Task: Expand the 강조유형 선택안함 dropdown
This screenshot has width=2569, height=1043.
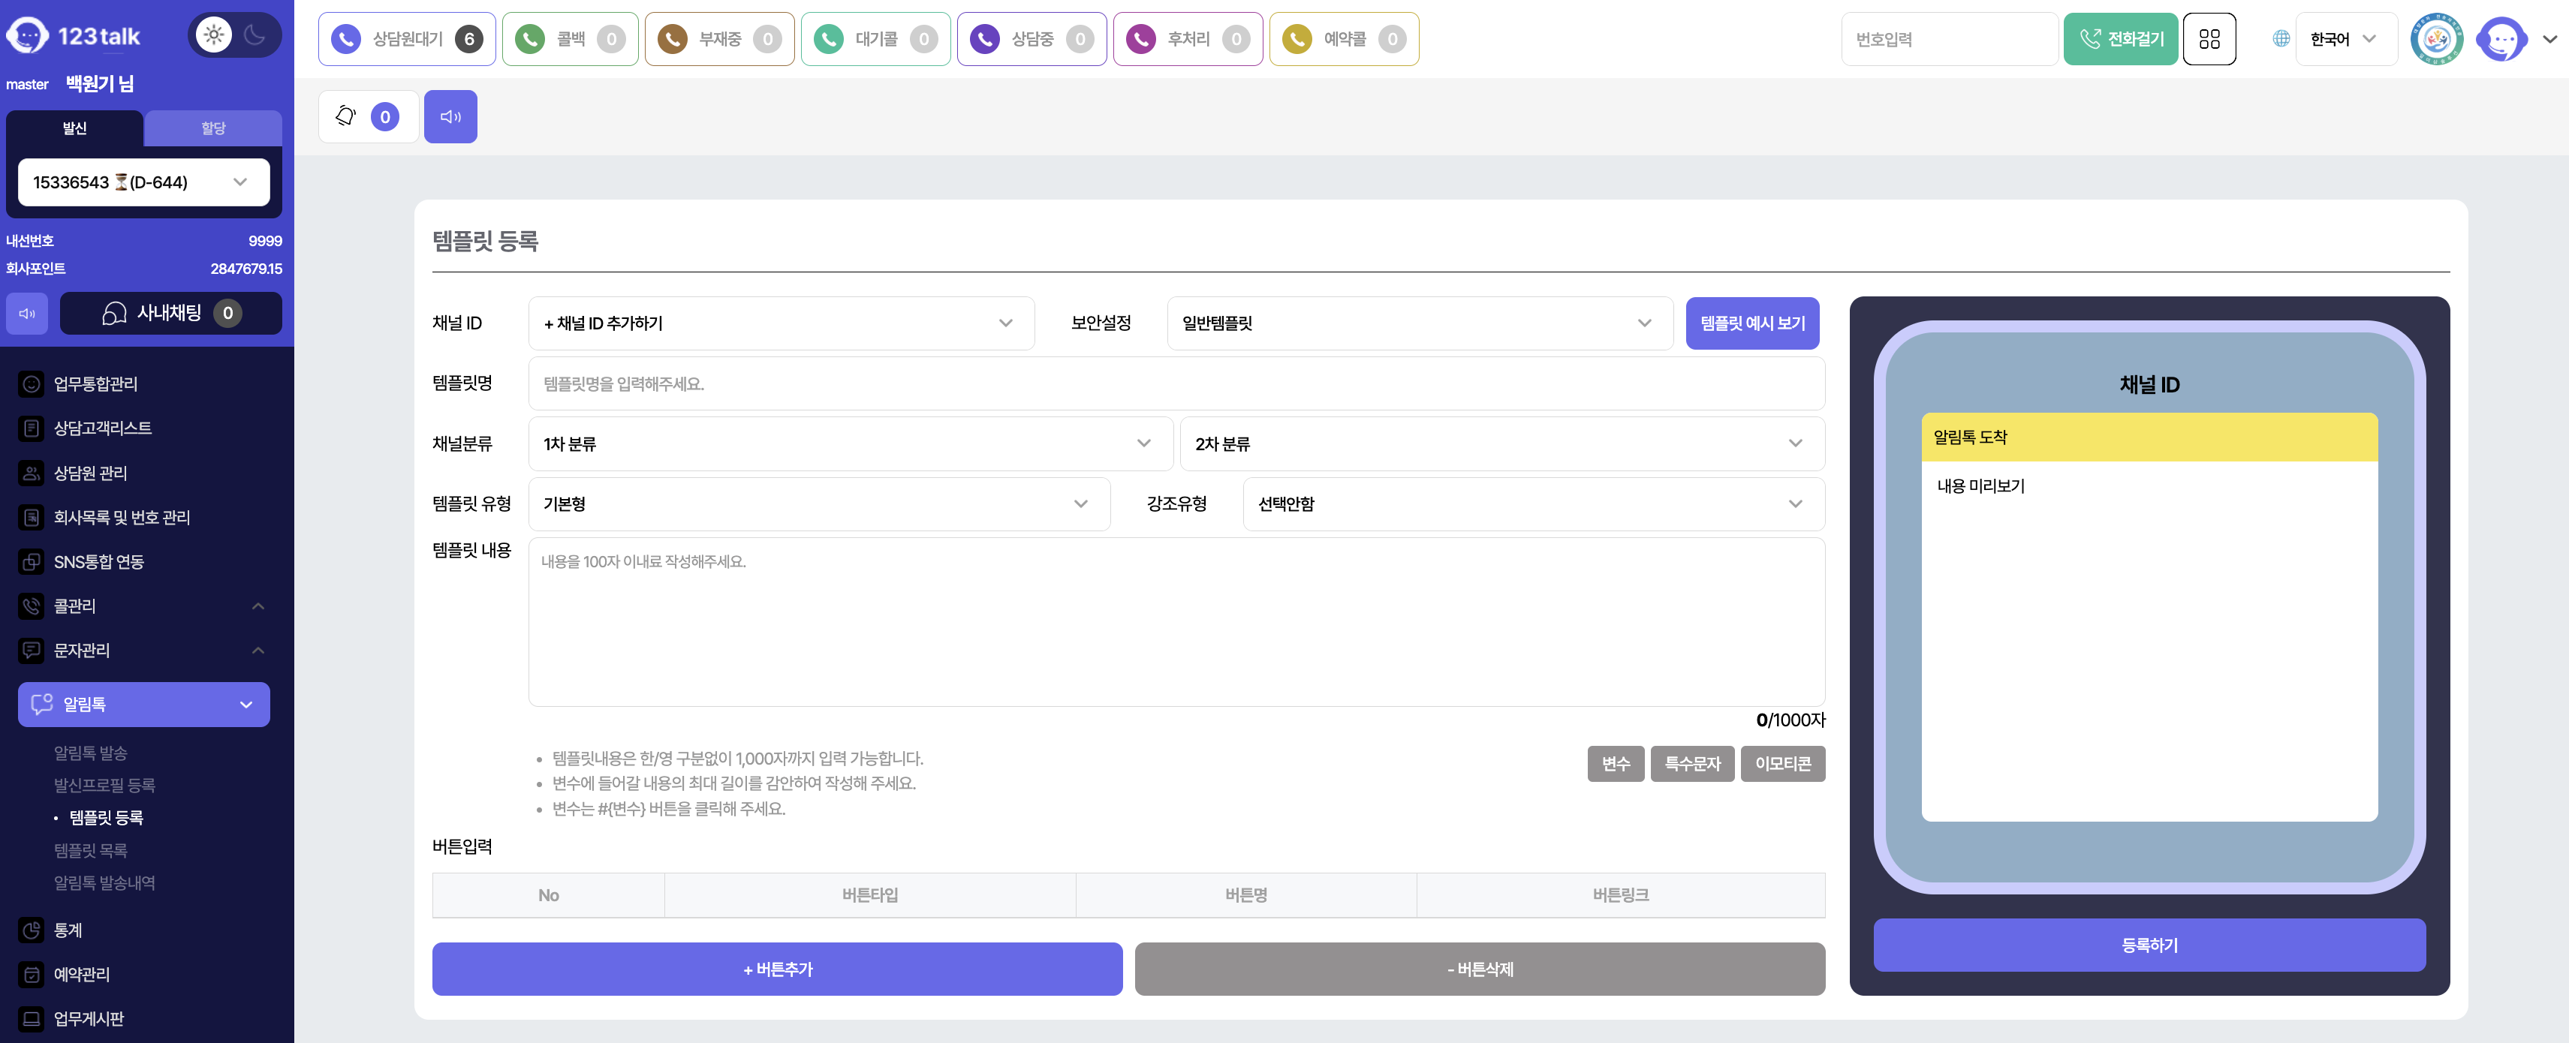Action: point(1533,503)
